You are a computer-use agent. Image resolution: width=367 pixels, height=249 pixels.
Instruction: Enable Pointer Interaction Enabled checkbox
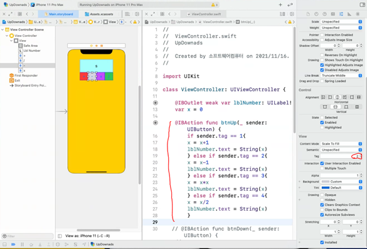pyautogui.click(x=322, y=35)
